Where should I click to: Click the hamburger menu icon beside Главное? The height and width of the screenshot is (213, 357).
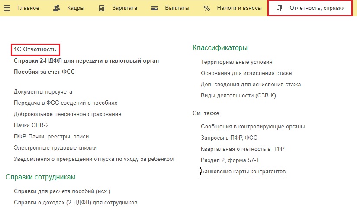6,8
